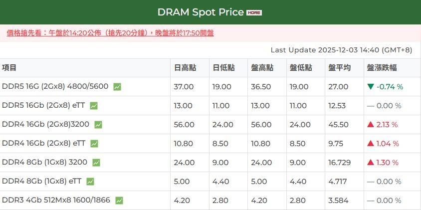
Task: Click the 盤漲跌幅 column header
Action: [382, 68]
